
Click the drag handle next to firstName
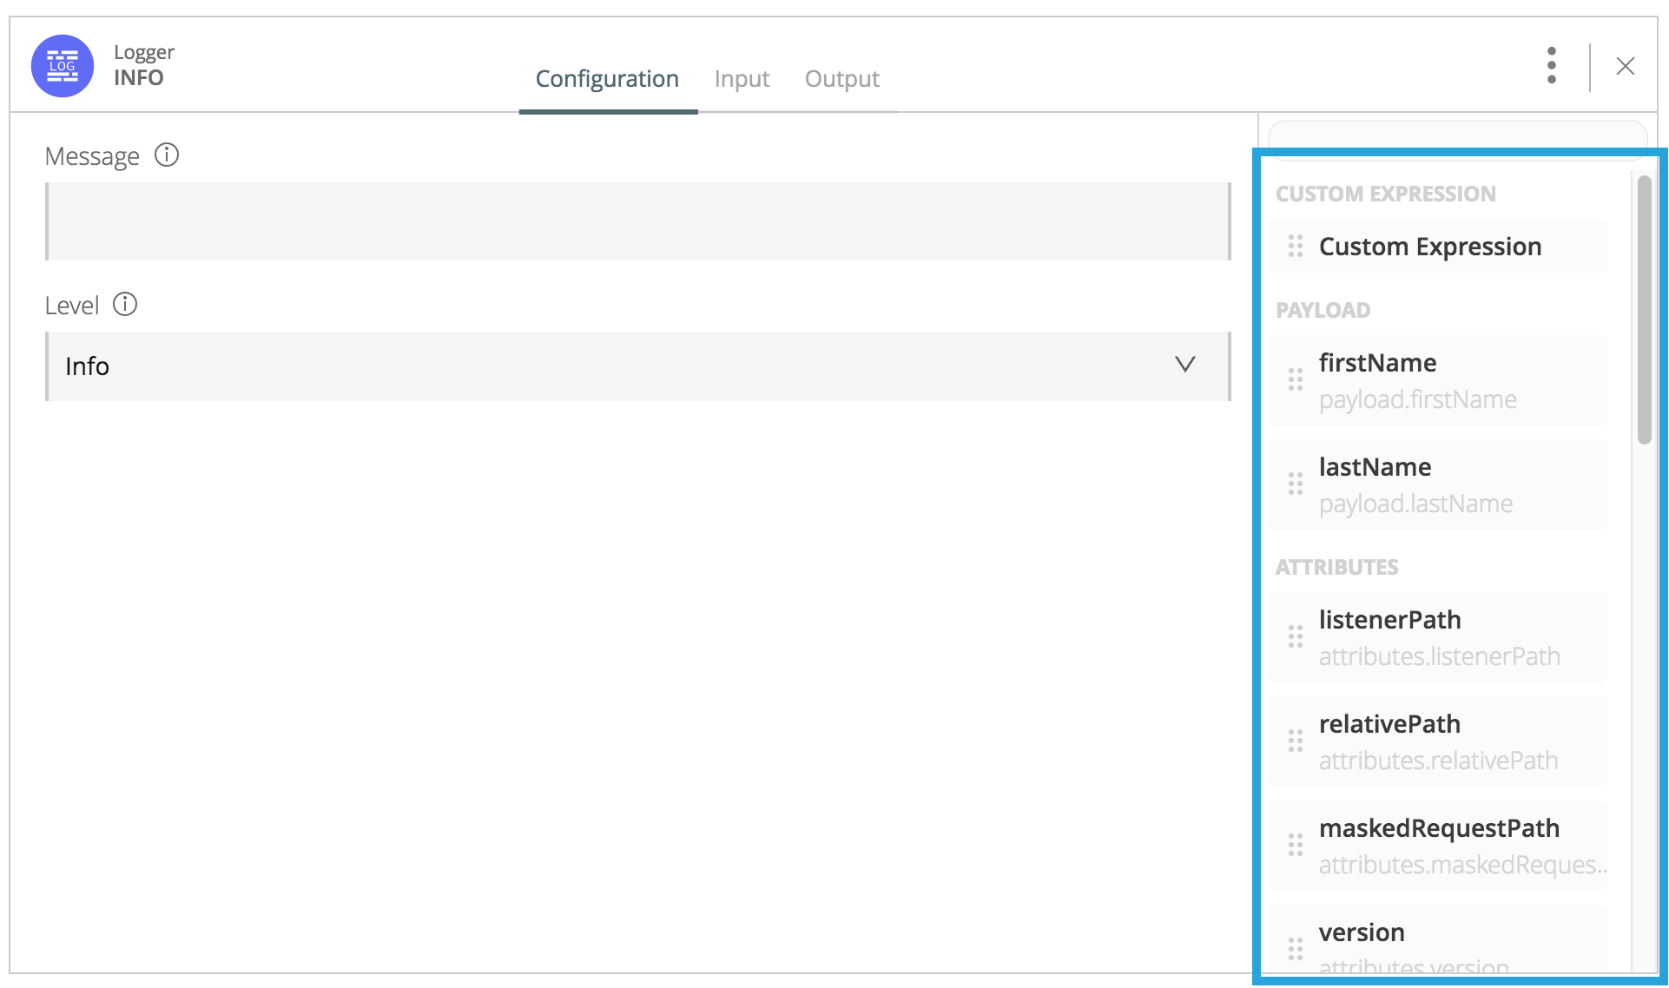[x=1296, y=379]
